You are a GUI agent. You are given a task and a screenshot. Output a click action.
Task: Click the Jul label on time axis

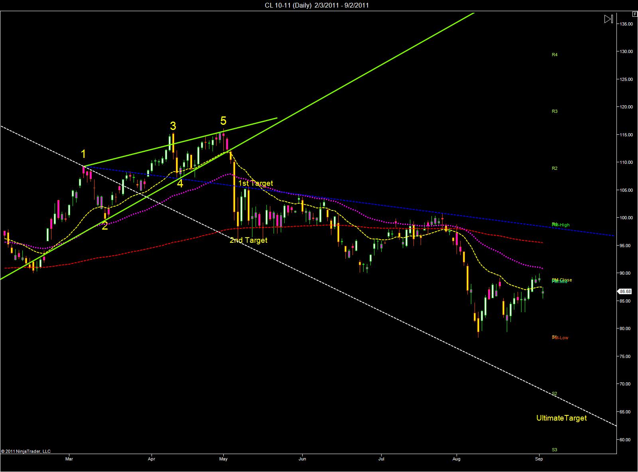[x=382, y=459]
